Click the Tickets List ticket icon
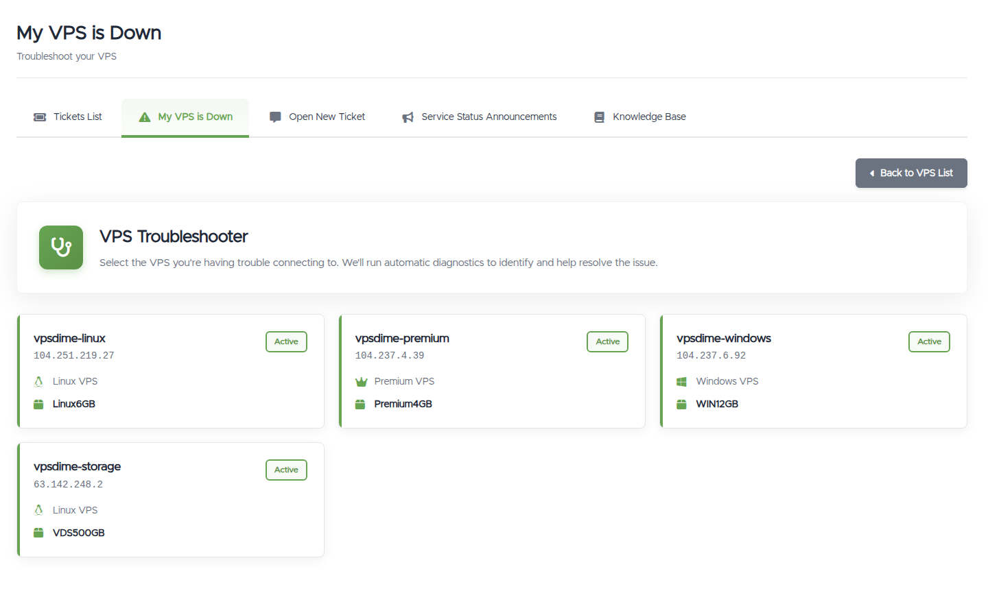 coord(40,117)
